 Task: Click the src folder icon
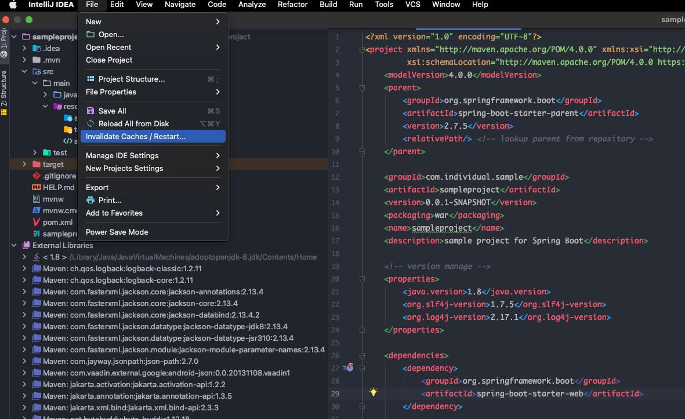pos(37,72)
